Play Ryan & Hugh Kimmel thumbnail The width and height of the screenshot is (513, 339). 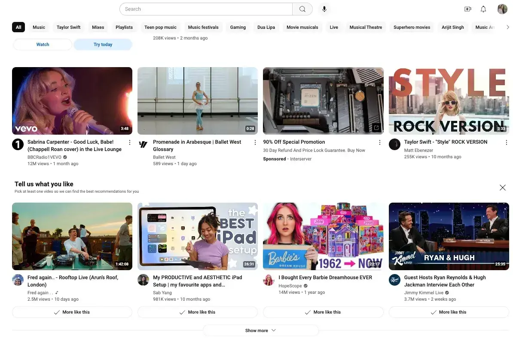[449, 237]
